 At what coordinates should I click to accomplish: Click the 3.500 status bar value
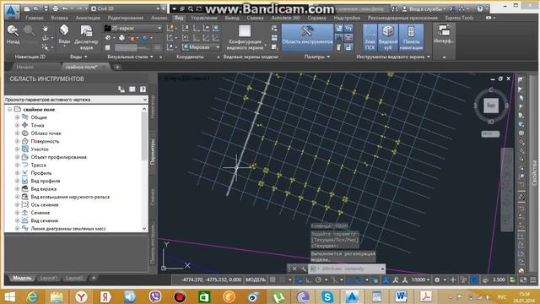coord(499,280)
